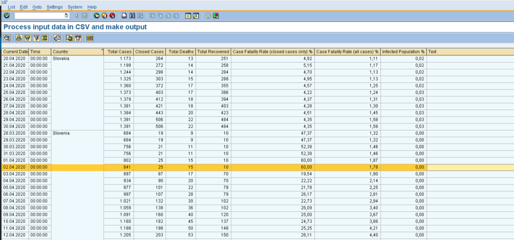
Task: Click the yellow Exit icon
Action: coord(104,16)
